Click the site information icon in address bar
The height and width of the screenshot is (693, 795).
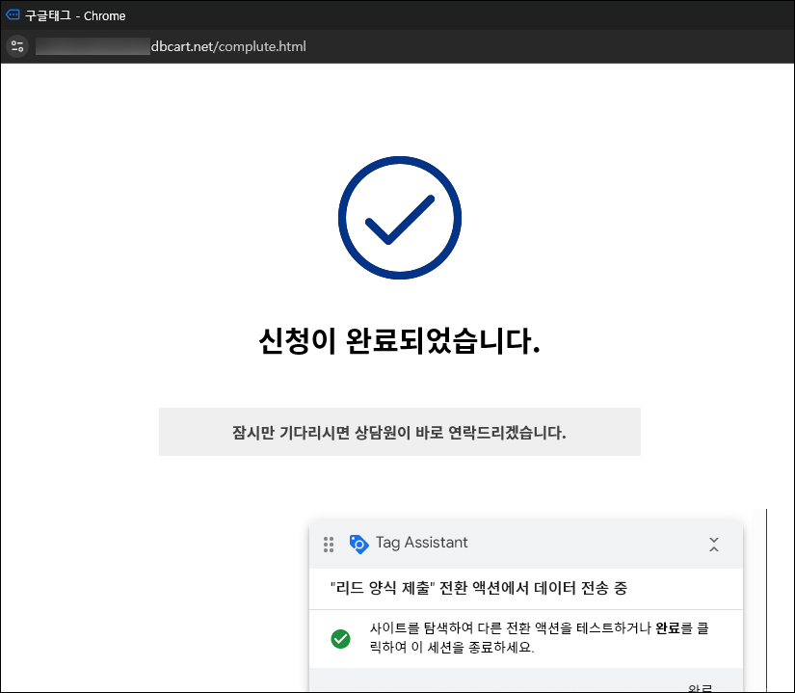coord(16,46)
